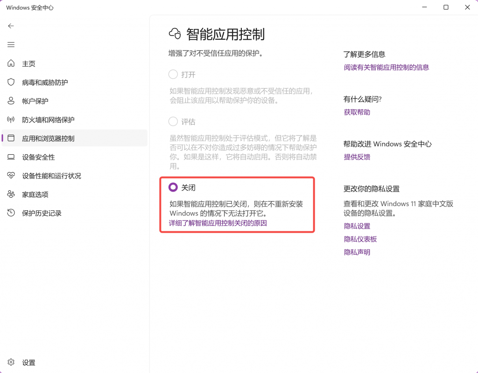
Task: Open the 隐私仪表板 link
Action: click(x=360, y=239)
